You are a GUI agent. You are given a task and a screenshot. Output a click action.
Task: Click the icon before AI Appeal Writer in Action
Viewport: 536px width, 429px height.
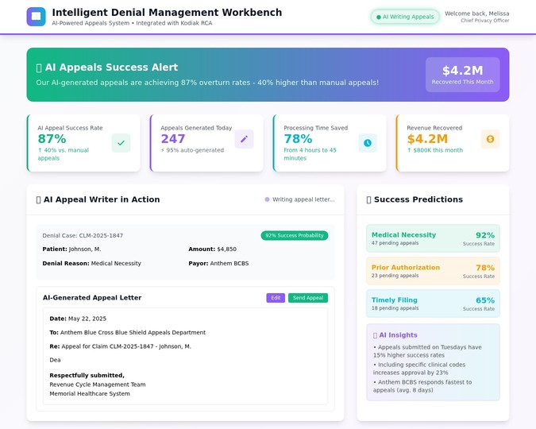38,199
